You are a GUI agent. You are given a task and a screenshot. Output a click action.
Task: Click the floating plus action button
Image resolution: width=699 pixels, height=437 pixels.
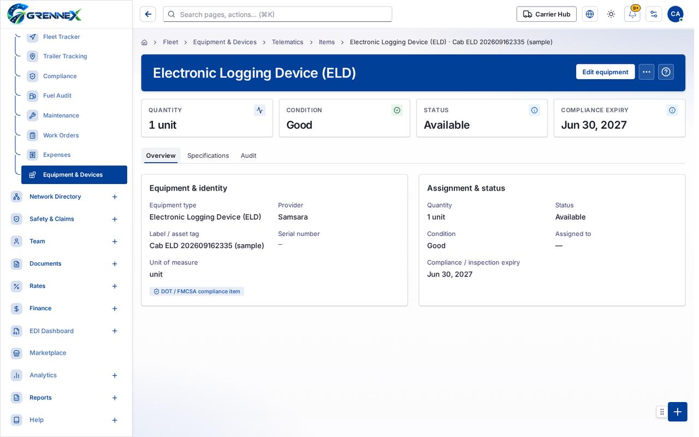(678, 412)
